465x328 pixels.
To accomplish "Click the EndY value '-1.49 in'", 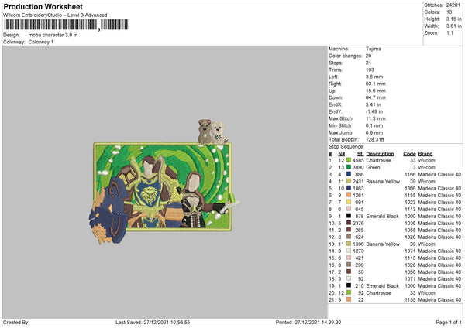I will click(x=374, y=111).
